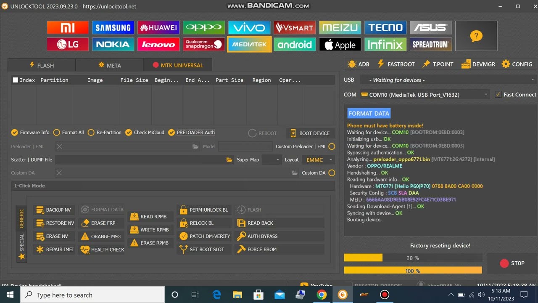Open the Super Map dropdown

coord(272,160)
